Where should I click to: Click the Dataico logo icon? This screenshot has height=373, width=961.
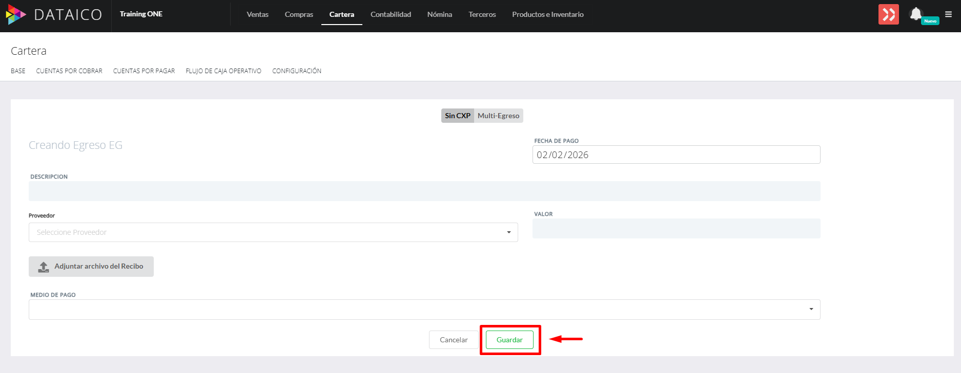click(x=15, y=14)
